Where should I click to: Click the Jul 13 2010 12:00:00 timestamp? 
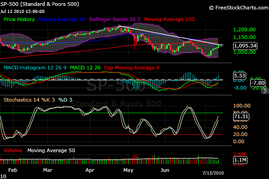(22, 12)
